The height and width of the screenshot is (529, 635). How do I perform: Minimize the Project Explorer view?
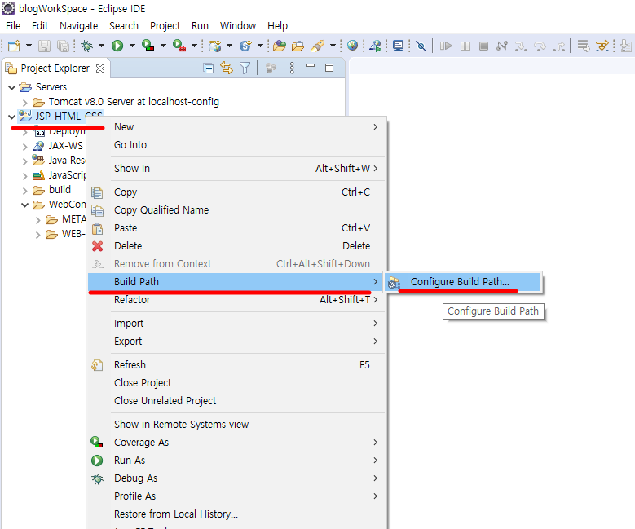(311, 65)
